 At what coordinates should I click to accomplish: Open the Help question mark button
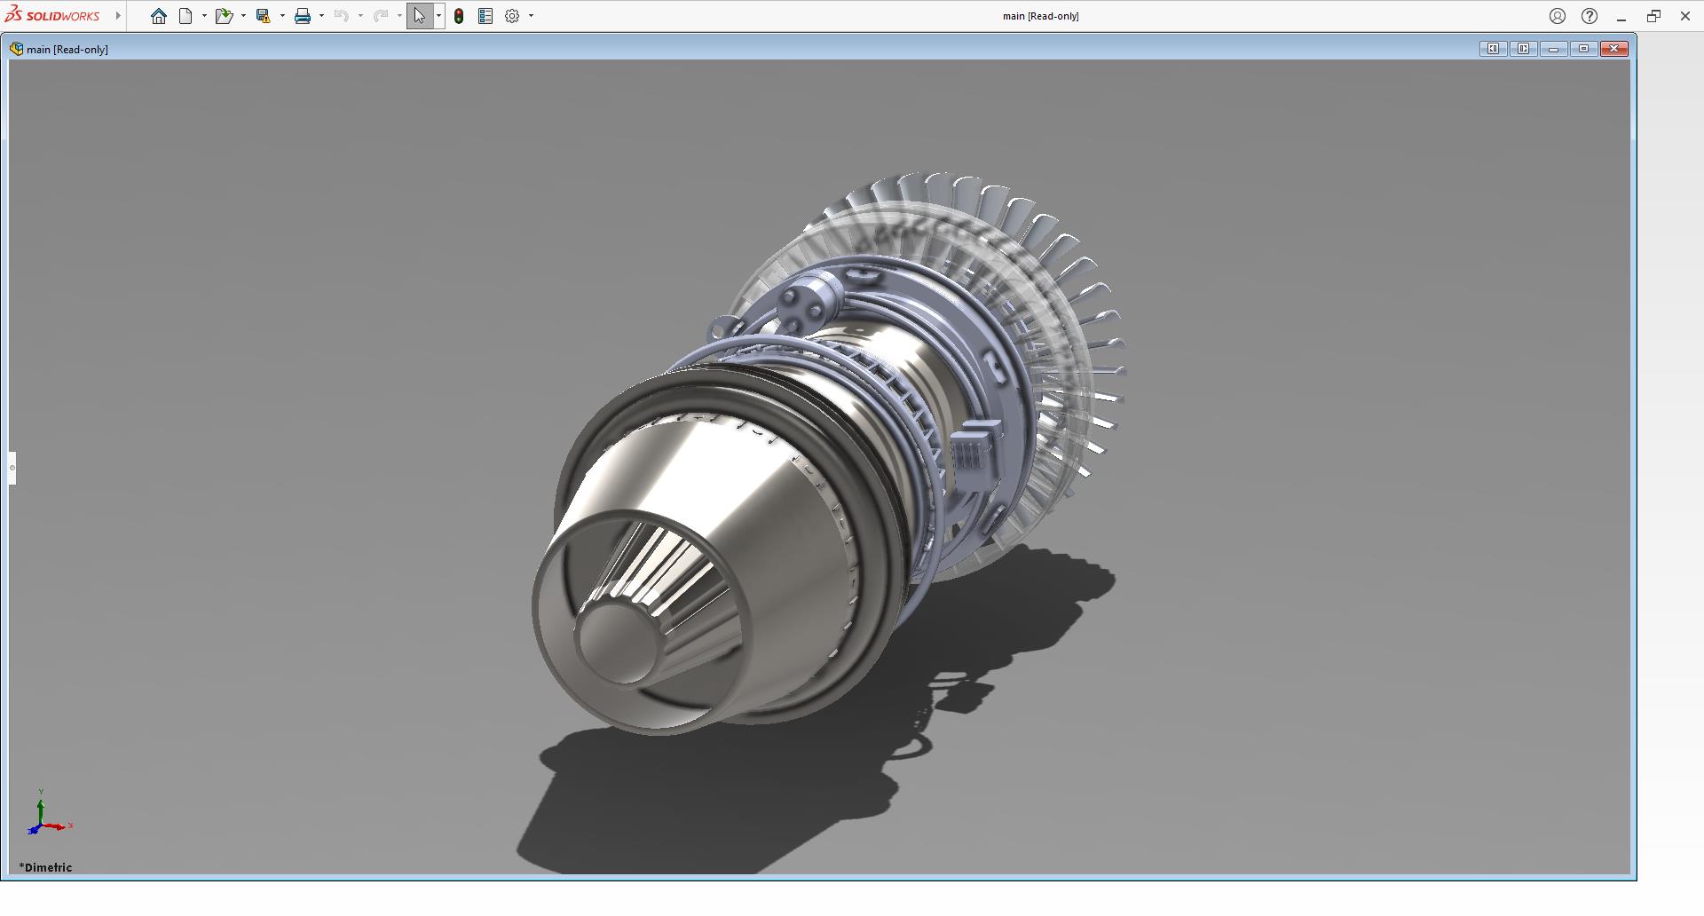[1590, 16]
